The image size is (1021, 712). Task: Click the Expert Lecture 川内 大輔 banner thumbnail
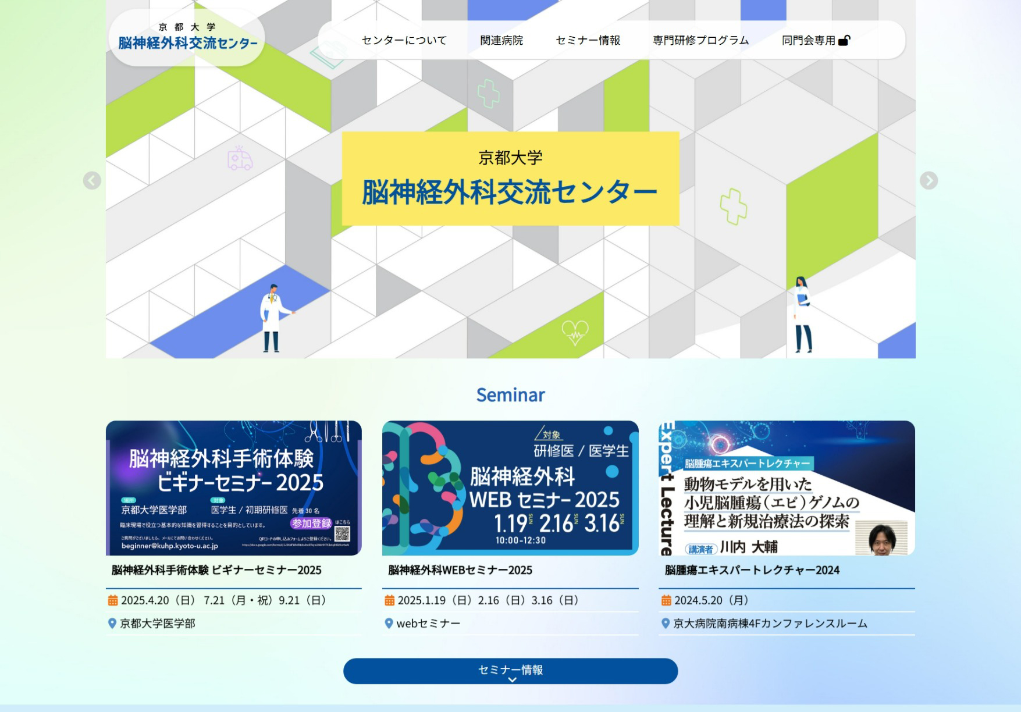coord(787,488)
